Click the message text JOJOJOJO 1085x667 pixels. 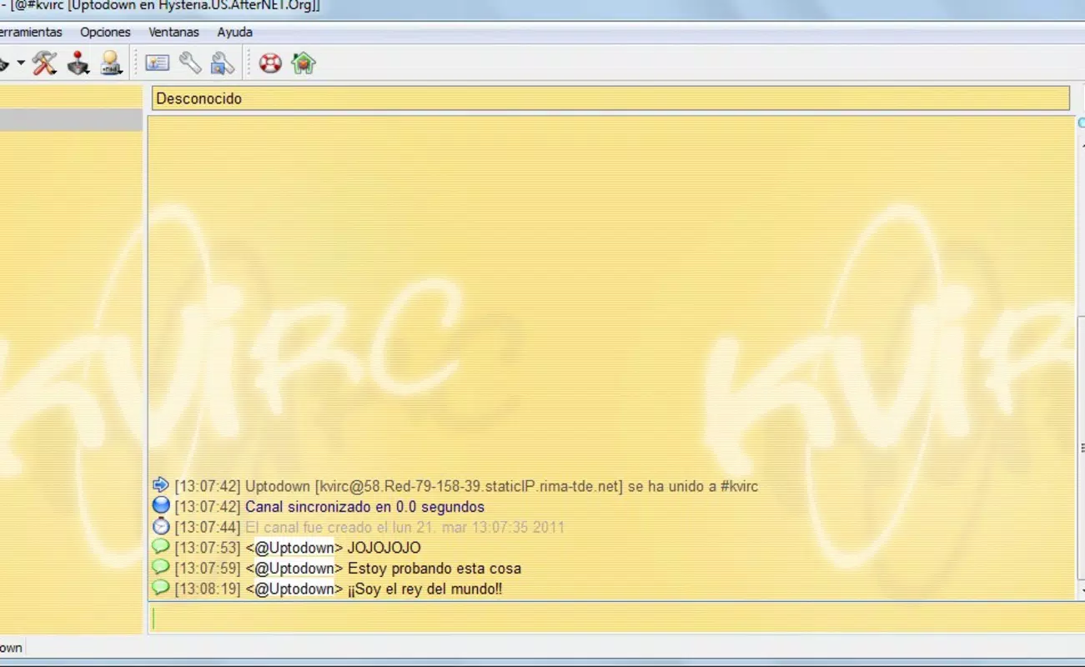point(384,548)
